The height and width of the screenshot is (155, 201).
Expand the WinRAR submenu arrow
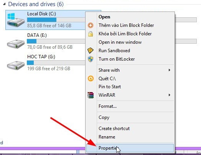click(170, 95)
